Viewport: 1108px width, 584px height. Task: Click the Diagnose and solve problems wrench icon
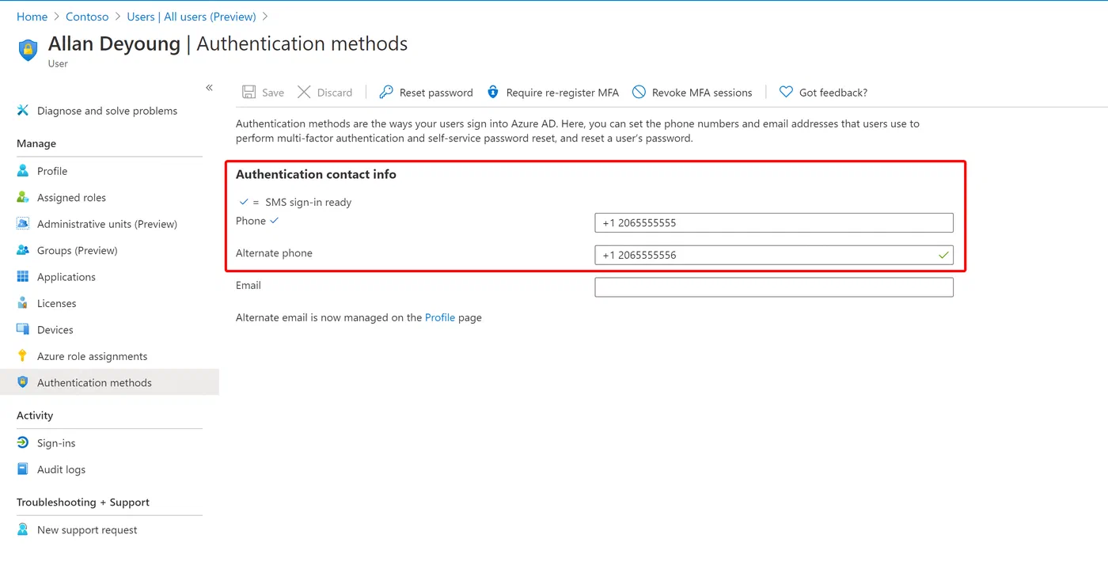[23, 111]
